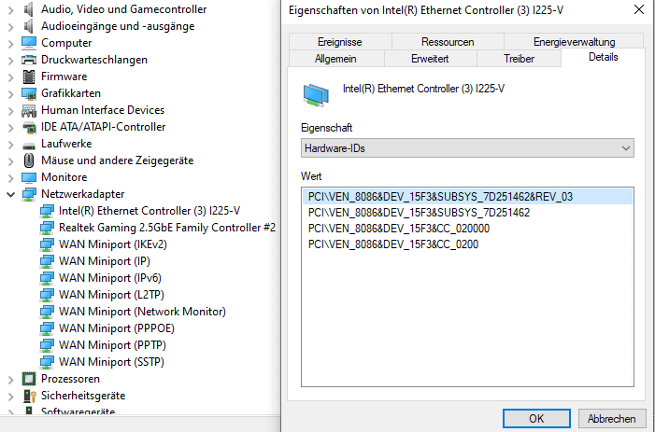Switch to the Treiber tab
The image size is (655, 432).
[519, 59]
